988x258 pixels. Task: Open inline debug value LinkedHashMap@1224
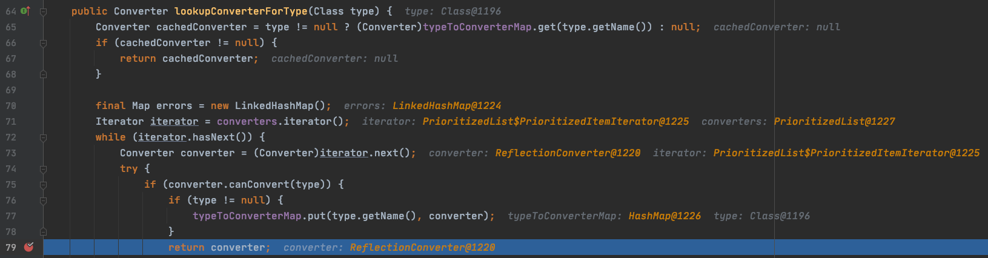(x=446, y=106)
